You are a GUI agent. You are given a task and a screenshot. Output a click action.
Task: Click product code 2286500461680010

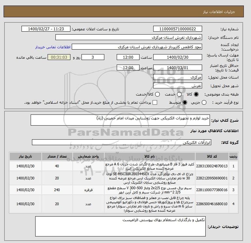212,204
